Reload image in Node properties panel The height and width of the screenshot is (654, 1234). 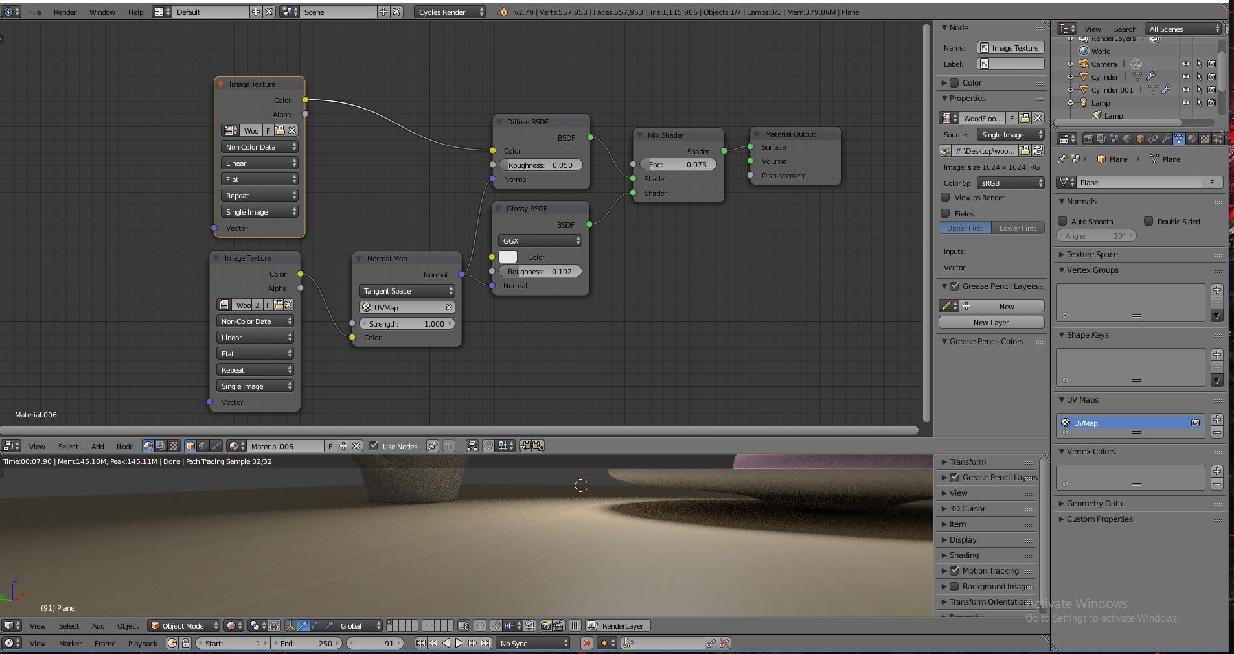pyautogui.click(x=1038, y=150)
